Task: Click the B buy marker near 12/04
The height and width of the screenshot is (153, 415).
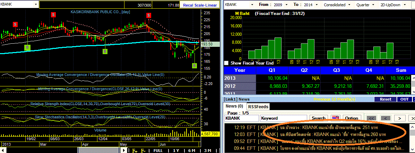Action: (105, 51)
